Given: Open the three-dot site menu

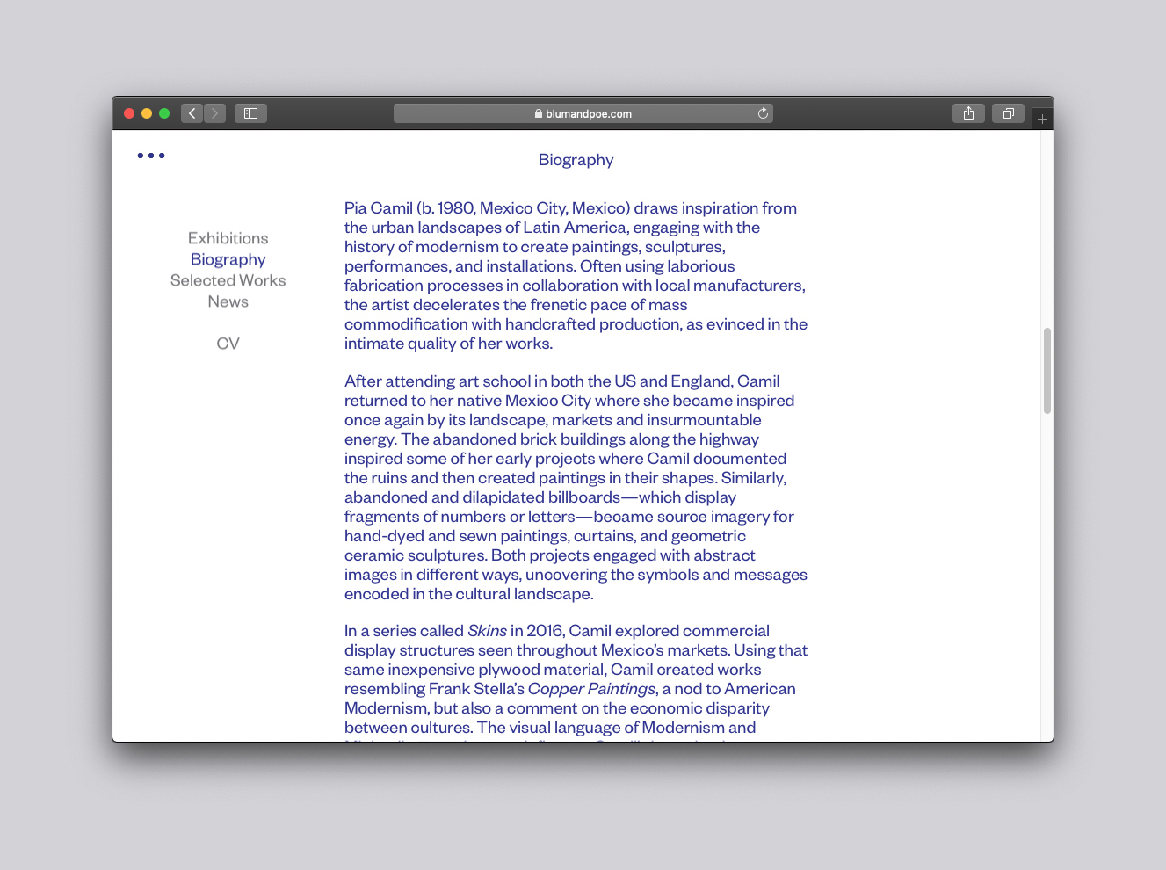Looking at the screenshot, I should (x=151, y=156).
